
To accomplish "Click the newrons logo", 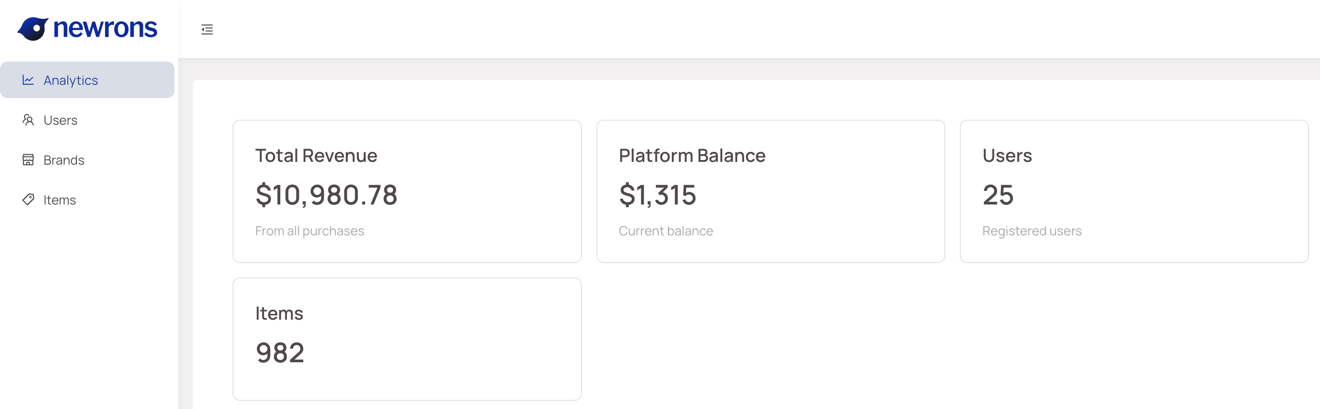I will click(x=88, y=29).
